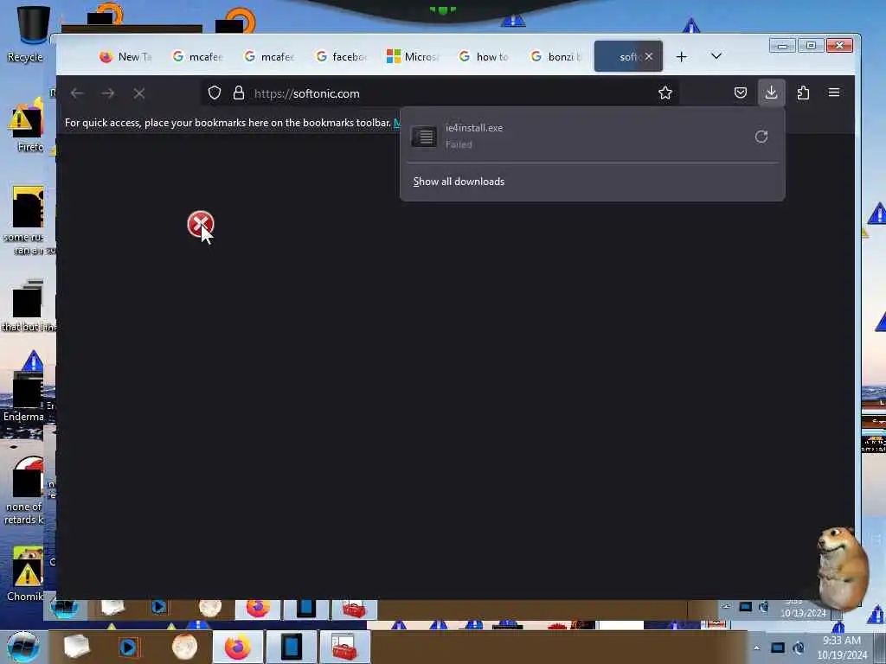
Task: Click the Firefox taskbar button
Action: (238, 647)
